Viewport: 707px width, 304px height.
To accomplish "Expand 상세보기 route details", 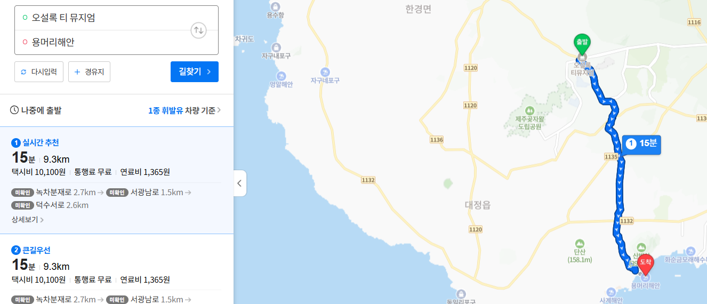I will pyautogui.click(x=27, y=219).
